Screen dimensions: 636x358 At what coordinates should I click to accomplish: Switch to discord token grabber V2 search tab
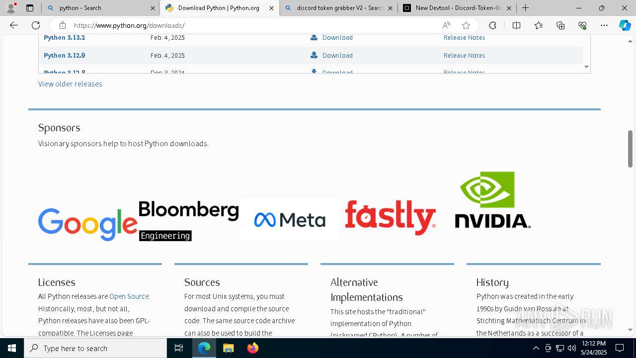(x=338, y=8)
